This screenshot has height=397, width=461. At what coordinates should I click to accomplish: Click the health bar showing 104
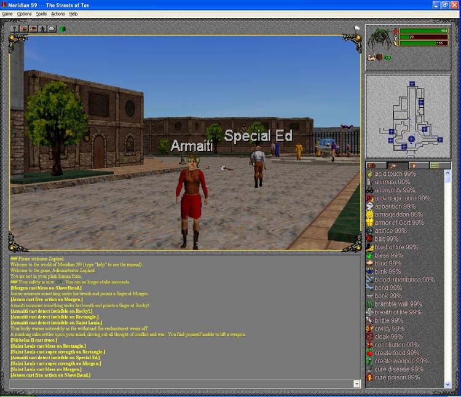coord(424,31)
